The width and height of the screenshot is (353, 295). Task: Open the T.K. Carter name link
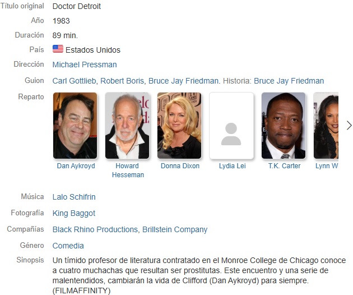coord(284,166)
